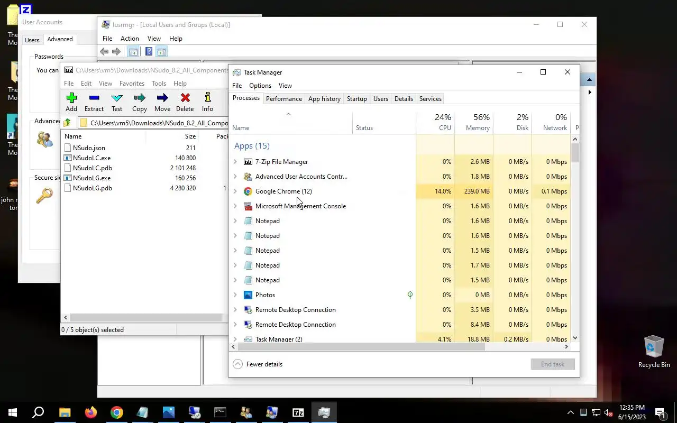Click the taskbar search icon
The image size is (677, 423).
point(38,412)
